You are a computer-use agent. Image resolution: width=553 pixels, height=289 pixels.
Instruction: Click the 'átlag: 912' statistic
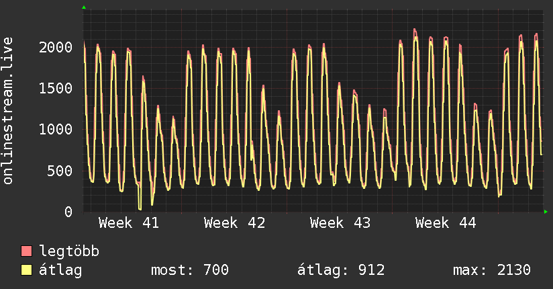tap(341, 270)
